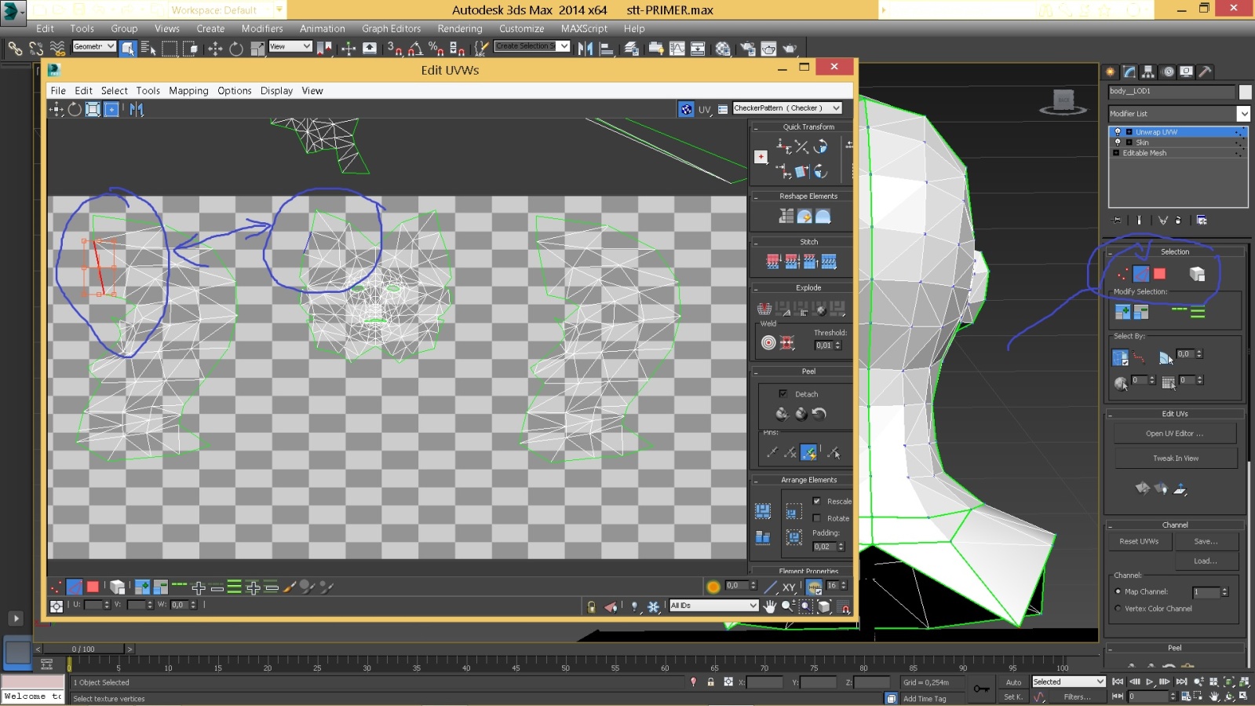Click Quick Peel icon in the Peel rollout

click(782, 414)
